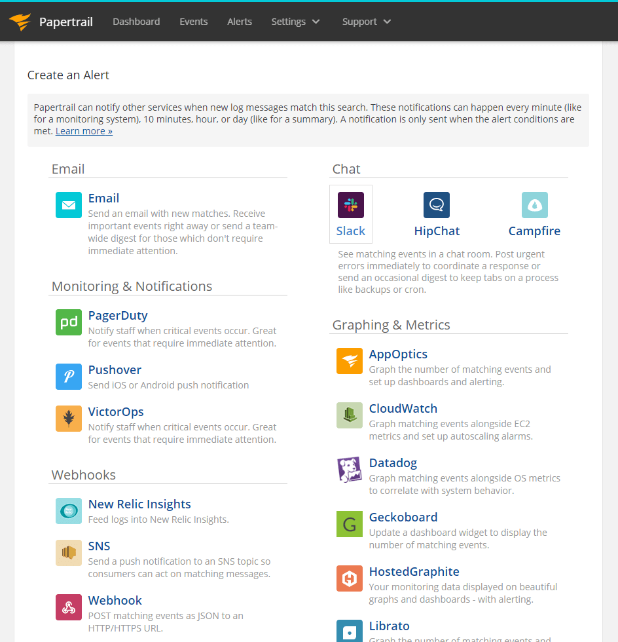Click the CloudWatch title link
This screenshot has height=642, width=618.
[403, 409]
